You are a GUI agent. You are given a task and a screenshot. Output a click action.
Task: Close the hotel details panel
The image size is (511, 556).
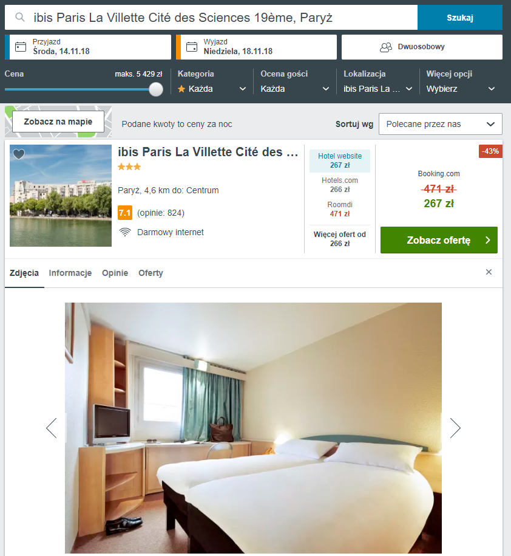pyautogui.click(x=489, y=272)
